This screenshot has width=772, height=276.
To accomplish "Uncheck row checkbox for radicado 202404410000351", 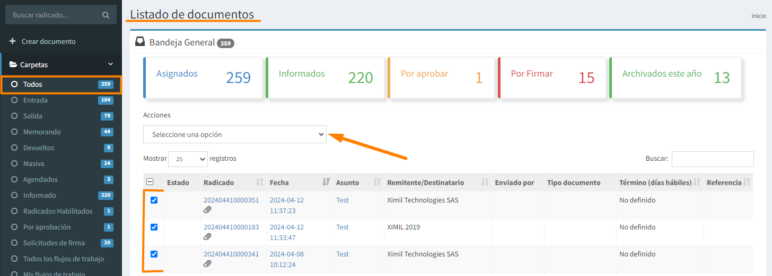I will (154, 200).
